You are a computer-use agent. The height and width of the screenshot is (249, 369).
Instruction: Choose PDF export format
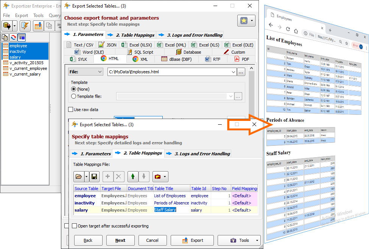(x=242, y=59)
